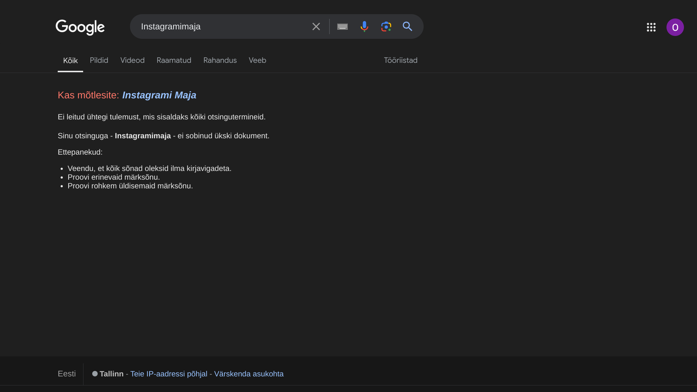Open Teie IP-aadressi põhjal link
The width and height of the screenshot is (697, 392).
168,374
